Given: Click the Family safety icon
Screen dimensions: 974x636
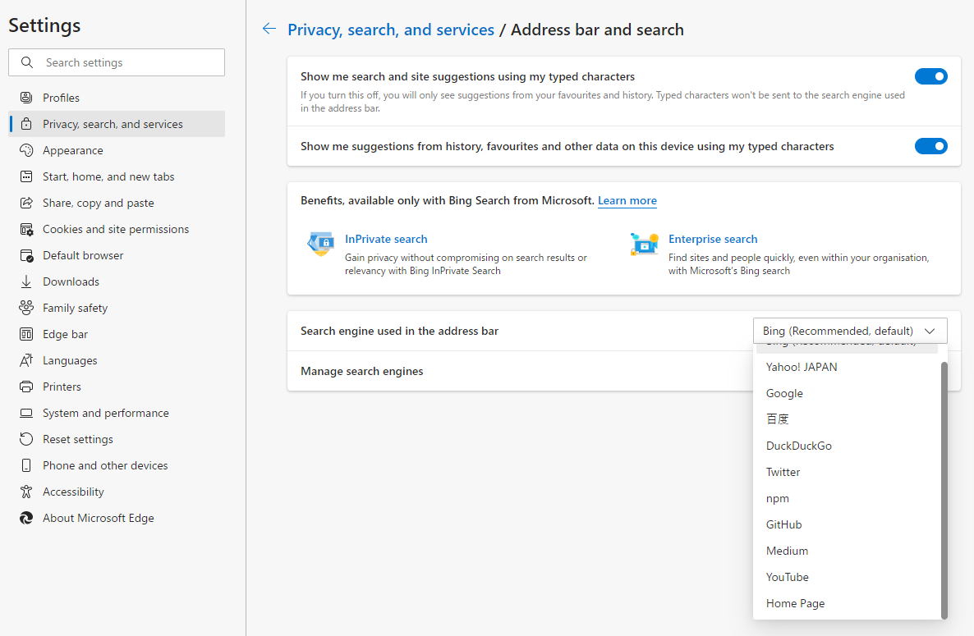Looking at the screenshot, I should [26, 308].
